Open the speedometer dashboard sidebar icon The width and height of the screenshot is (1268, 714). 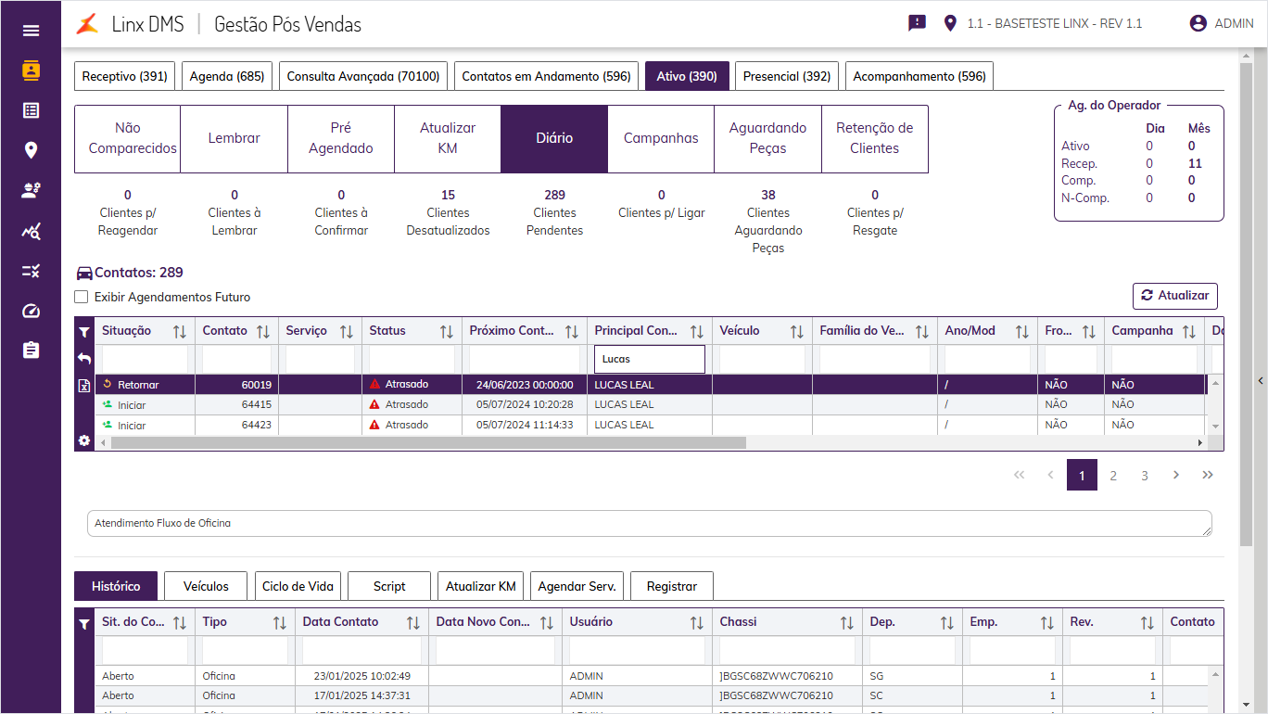tap(31, 311)
